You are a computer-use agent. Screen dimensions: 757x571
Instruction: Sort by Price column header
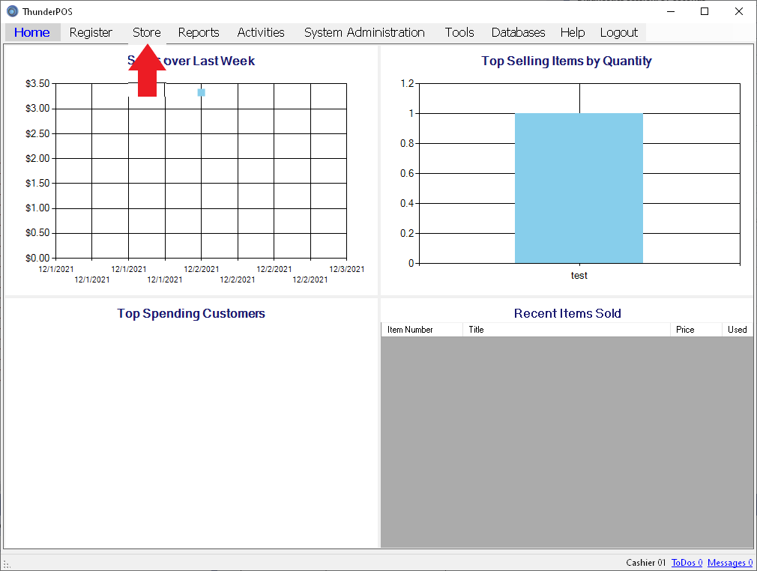tap(695, 330)
